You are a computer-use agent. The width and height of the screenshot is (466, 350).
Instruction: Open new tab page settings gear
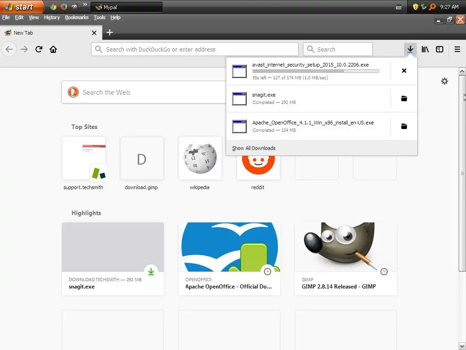click(x=444, y=81)
